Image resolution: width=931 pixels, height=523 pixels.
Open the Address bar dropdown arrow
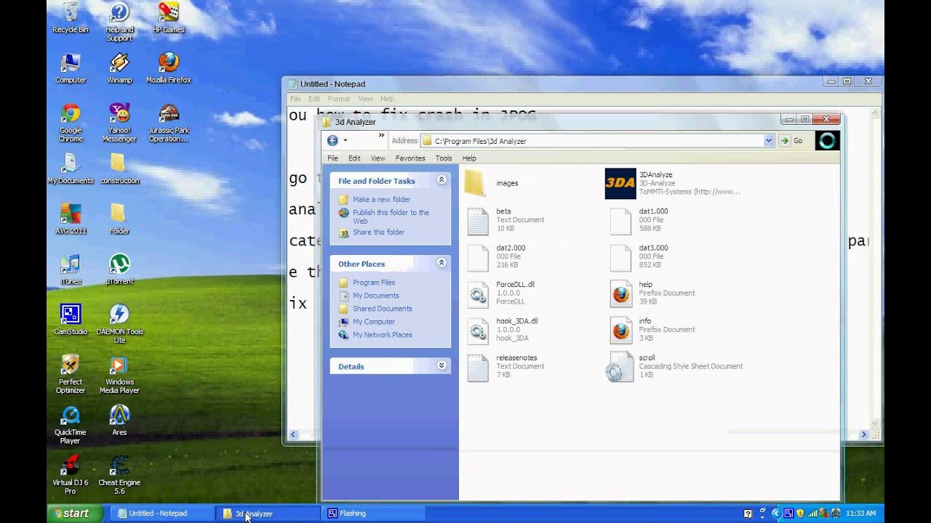[x=769, y=141]
